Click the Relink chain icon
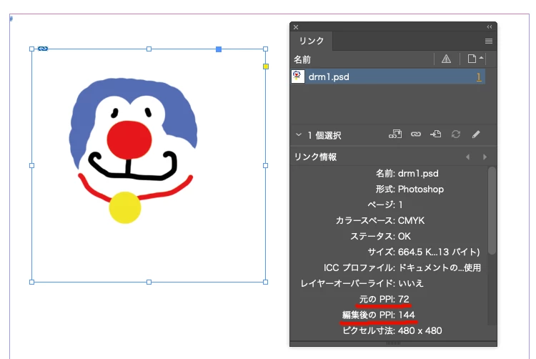The height and width of the screenshot is (359, 536). pos(416,134)
